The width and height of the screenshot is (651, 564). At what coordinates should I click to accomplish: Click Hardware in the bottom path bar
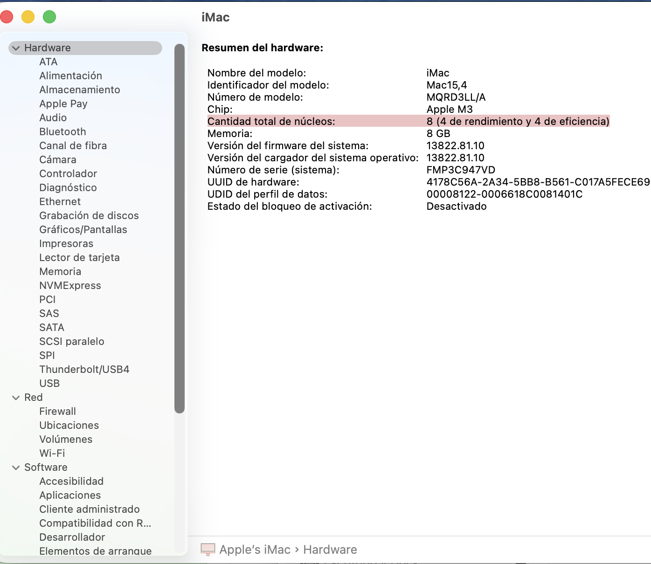pos(330,550)
